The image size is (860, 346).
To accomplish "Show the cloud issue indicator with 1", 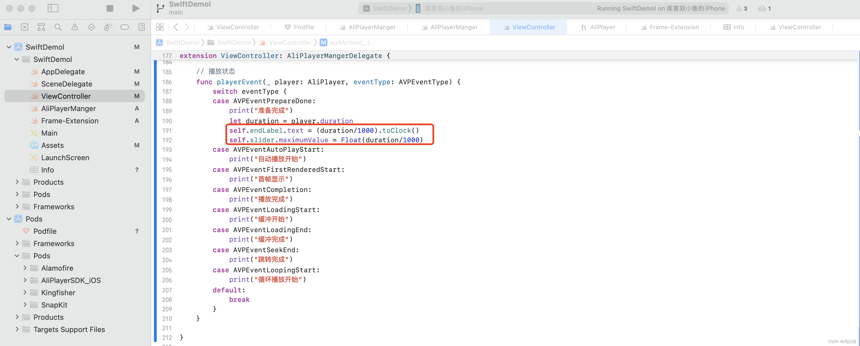I will (764, 8).
